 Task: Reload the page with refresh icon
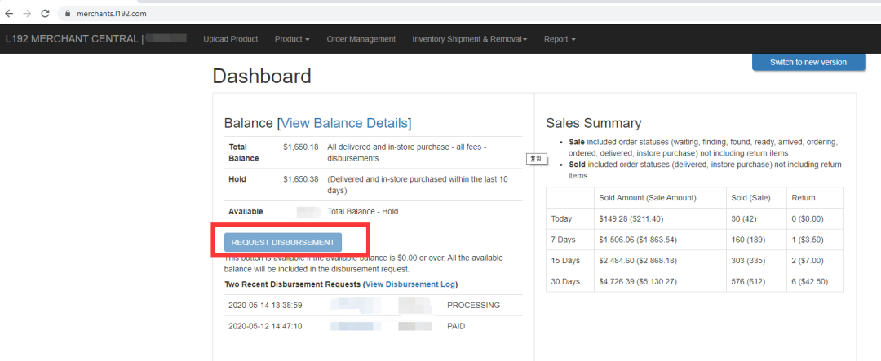click(x=45, y=14)
